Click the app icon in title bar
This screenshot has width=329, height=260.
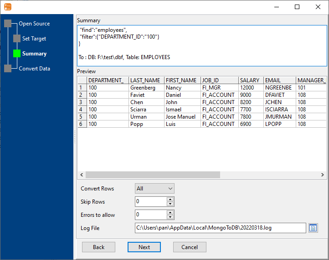pos(8,7)
